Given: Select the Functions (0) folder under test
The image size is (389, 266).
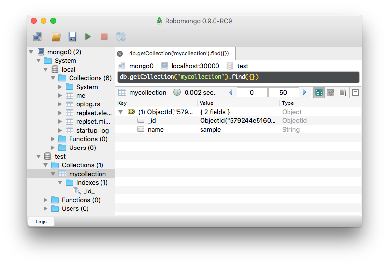Looking at the screenshot, I should coord(81,200).
